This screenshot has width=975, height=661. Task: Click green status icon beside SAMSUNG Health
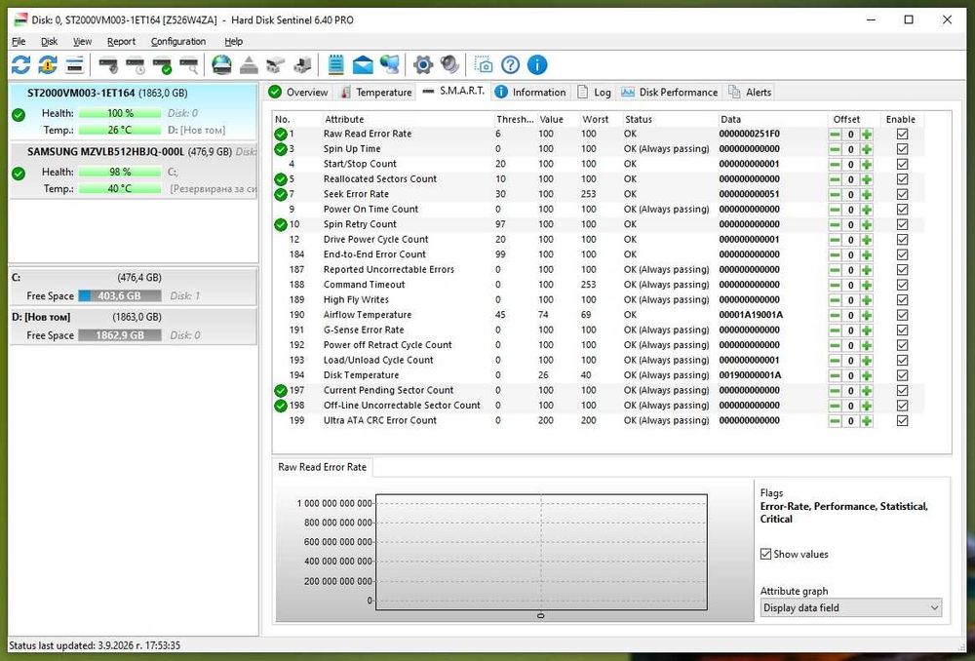[x=19, y=174]
